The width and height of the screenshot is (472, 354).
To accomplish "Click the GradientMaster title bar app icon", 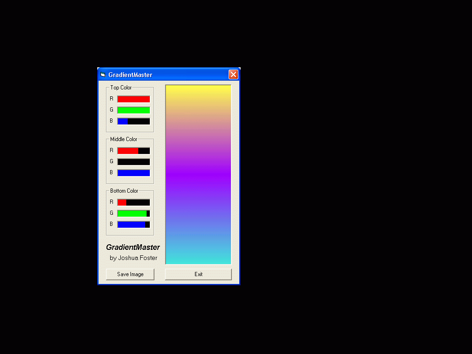I will pos(103,75).
